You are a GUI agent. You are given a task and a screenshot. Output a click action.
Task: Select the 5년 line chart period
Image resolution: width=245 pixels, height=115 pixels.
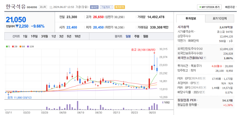click(x=69, y=36)
